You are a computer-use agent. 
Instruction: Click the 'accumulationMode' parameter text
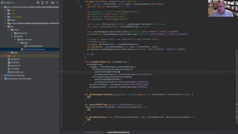(x=98, y=84)
